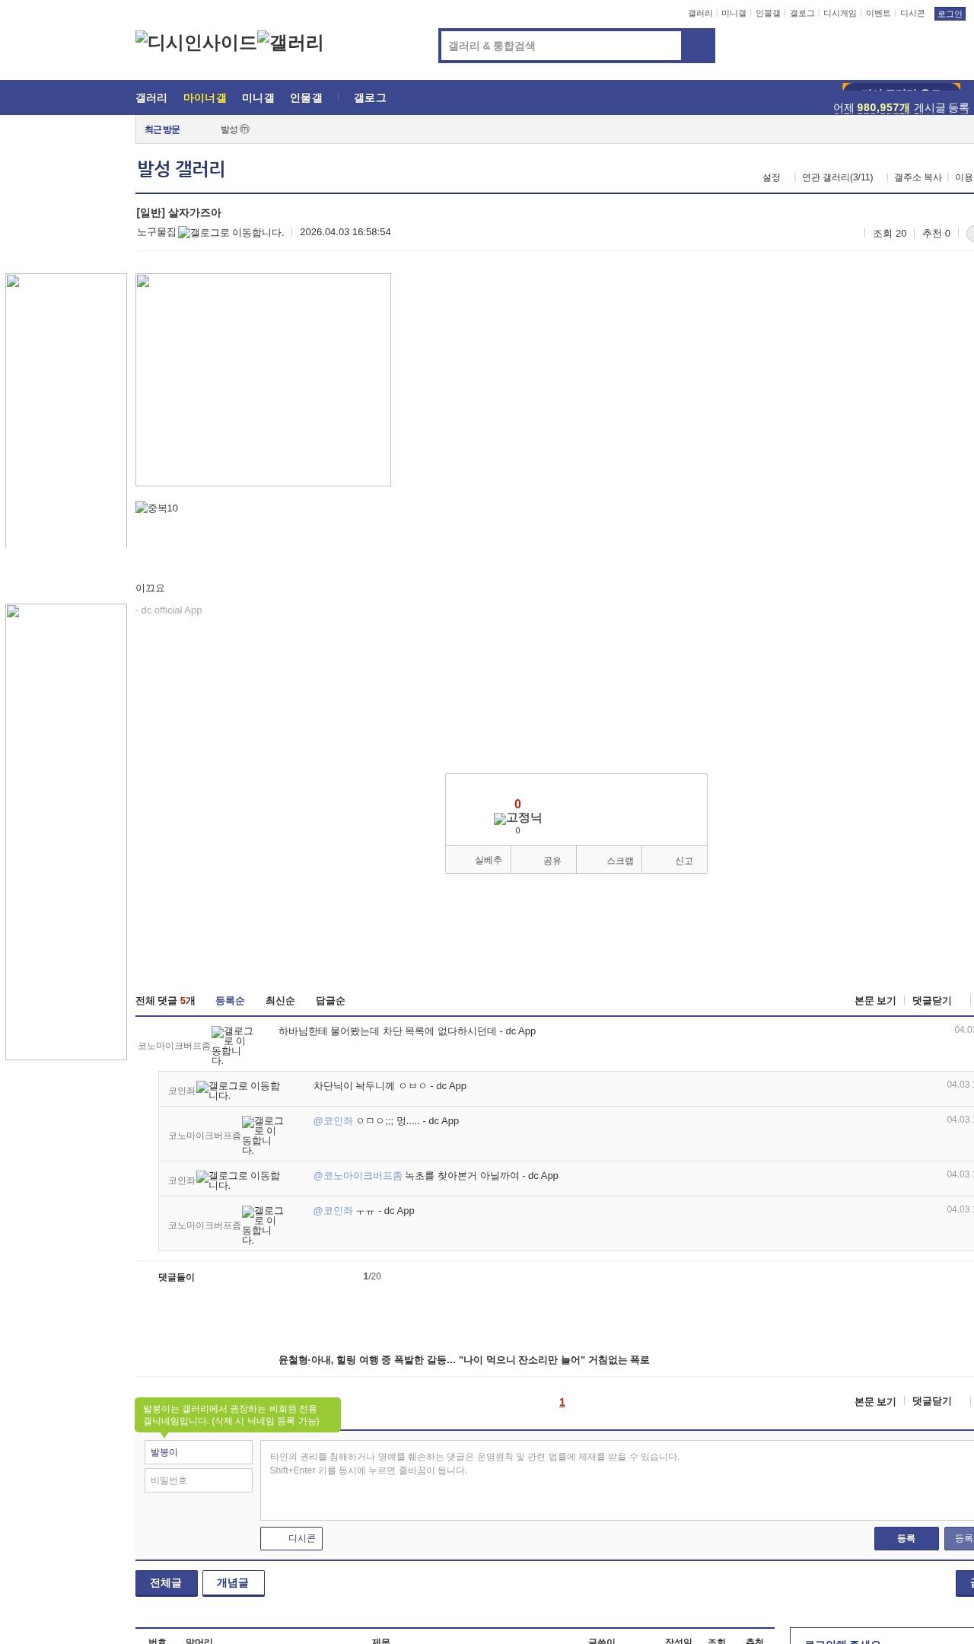Collapse comments with 댓글닫기 beside page number 1
This screenshot has height=1644, width=974.
click(932, 1402)
